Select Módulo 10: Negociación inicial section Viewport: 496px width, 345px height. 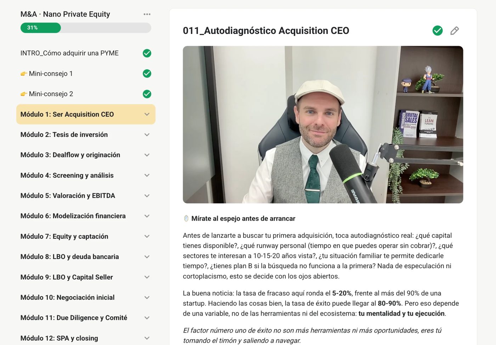tap(86, 298)
